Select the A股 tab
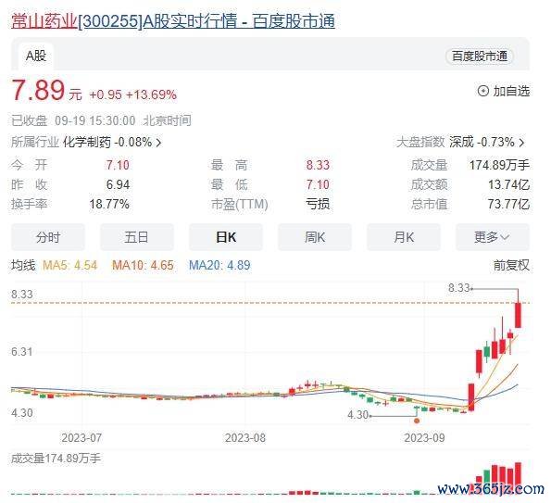 [x=36, y=56]
